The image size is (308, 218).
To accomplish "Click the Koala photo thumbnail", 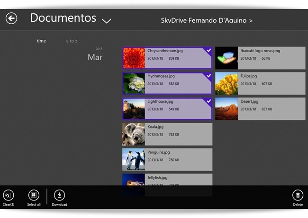I will click(x=134, y=134).
